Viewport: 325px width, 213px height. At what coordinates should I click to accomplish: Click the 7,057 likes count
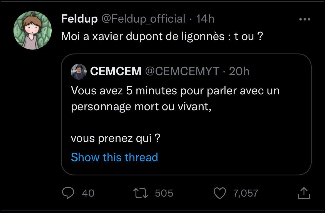pos(246,193)
